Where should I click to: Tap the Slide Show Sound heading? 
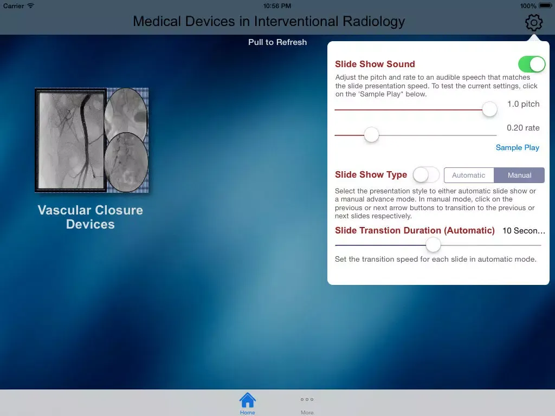[x=375, y=64]
